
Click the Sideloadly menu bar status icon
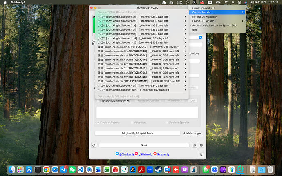pos(194,2)
